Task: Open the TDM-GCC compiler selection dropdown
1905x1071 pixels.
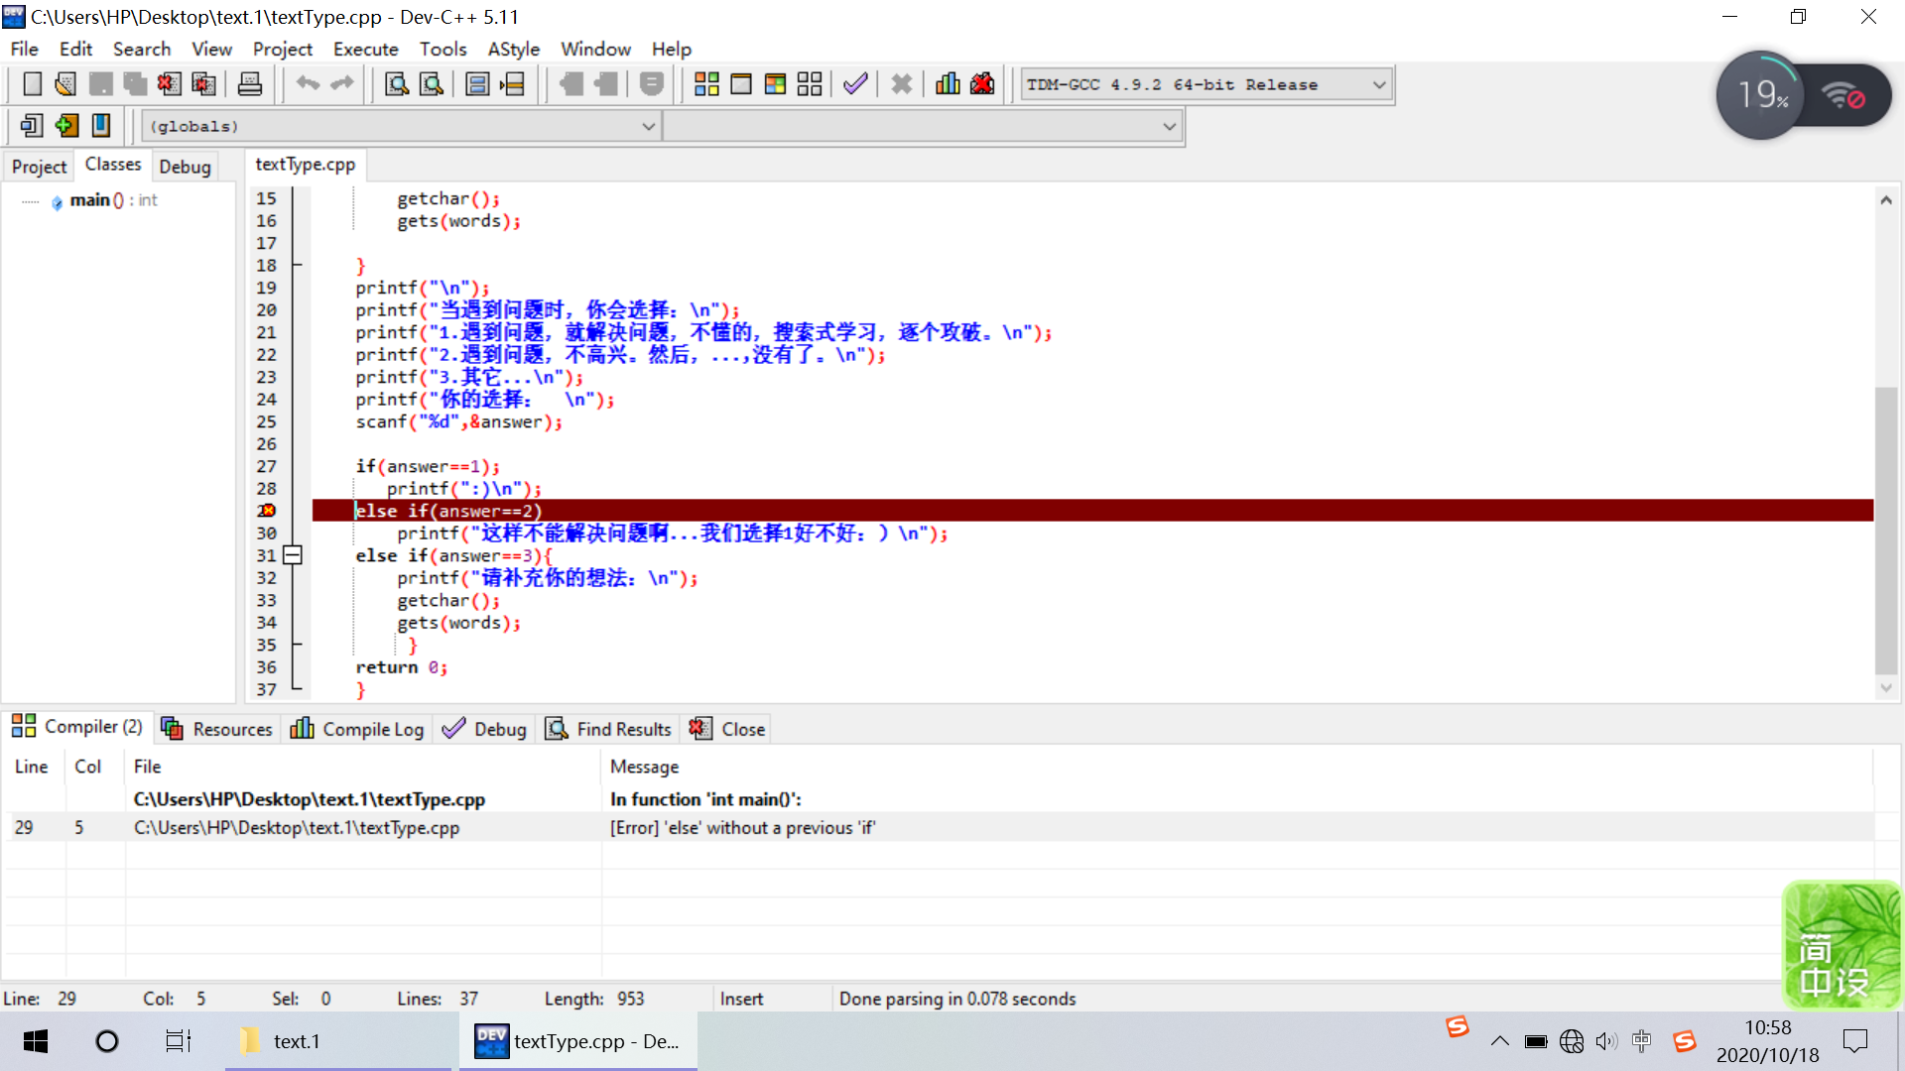Action: pos(1379,85)
